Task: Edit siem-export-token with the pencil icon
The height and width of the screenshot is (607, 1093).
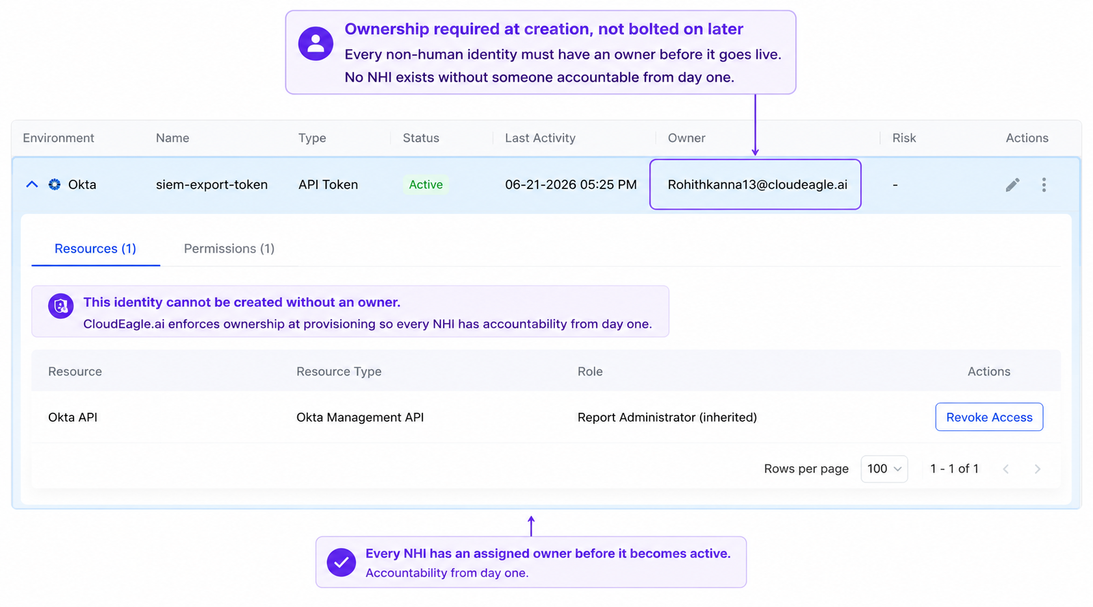Action: pyautogui.click(x=1012, y=185)
